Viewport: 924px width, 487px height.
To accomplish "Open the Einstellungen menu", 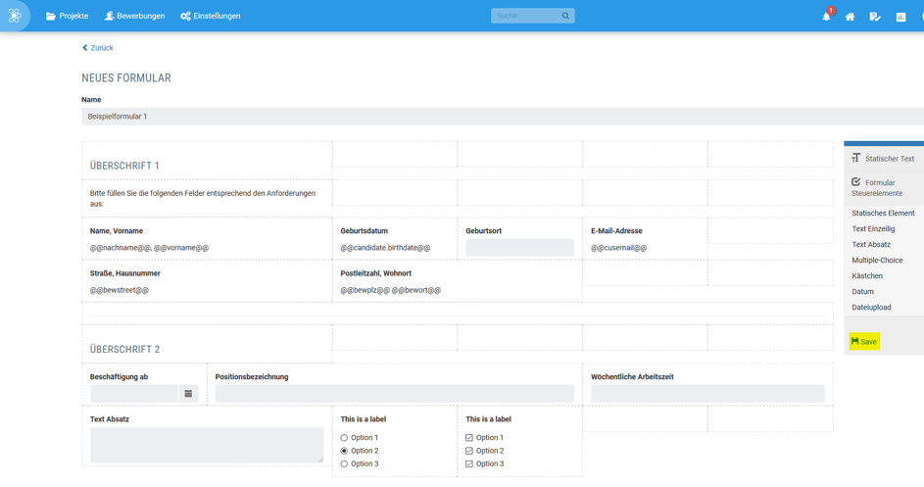I will 211,16.
